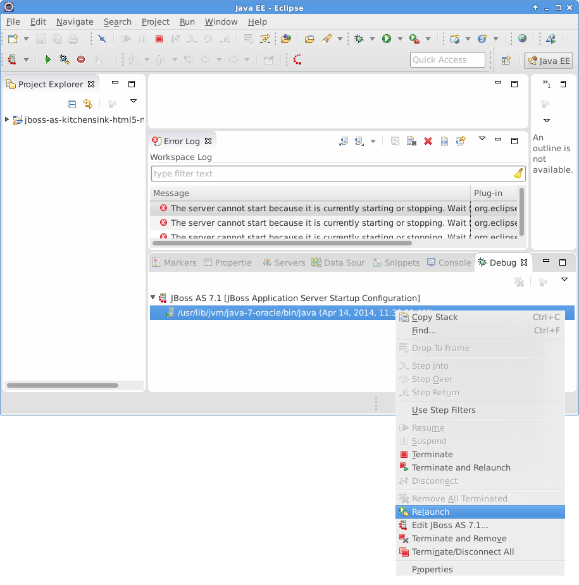The image size is (579, 585).
Task: Click the Run Last Tool icon
Action: tap(414, 39)
